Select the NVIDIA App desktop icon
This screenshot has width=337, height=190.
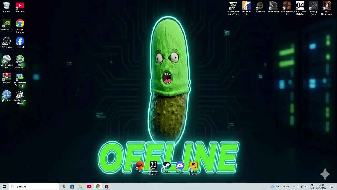pyautogui.click(x=7, y=25)
